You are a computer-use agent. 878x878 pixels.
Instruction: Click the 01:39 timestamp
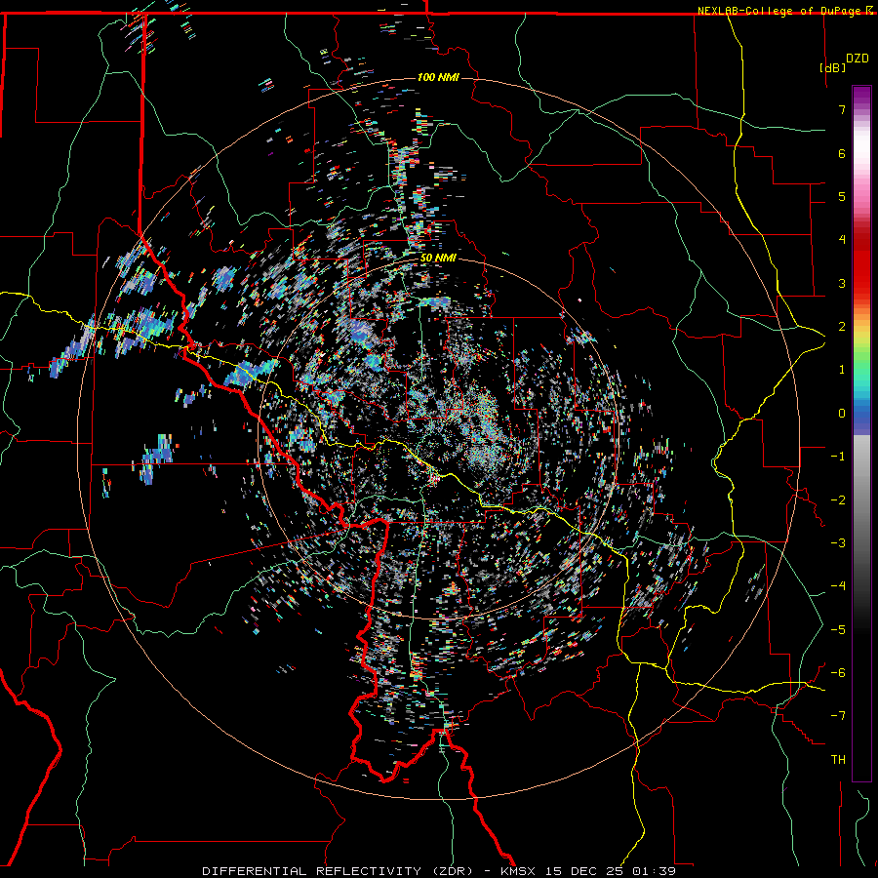(x=654, y=871)
